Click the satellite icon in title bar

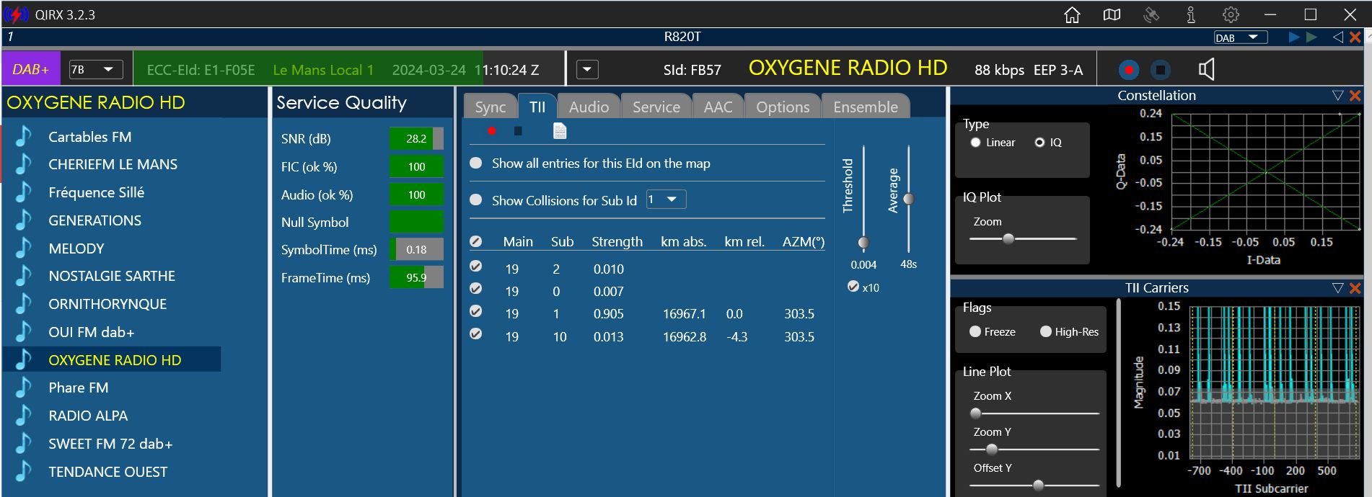click(x=1151, y=14)
